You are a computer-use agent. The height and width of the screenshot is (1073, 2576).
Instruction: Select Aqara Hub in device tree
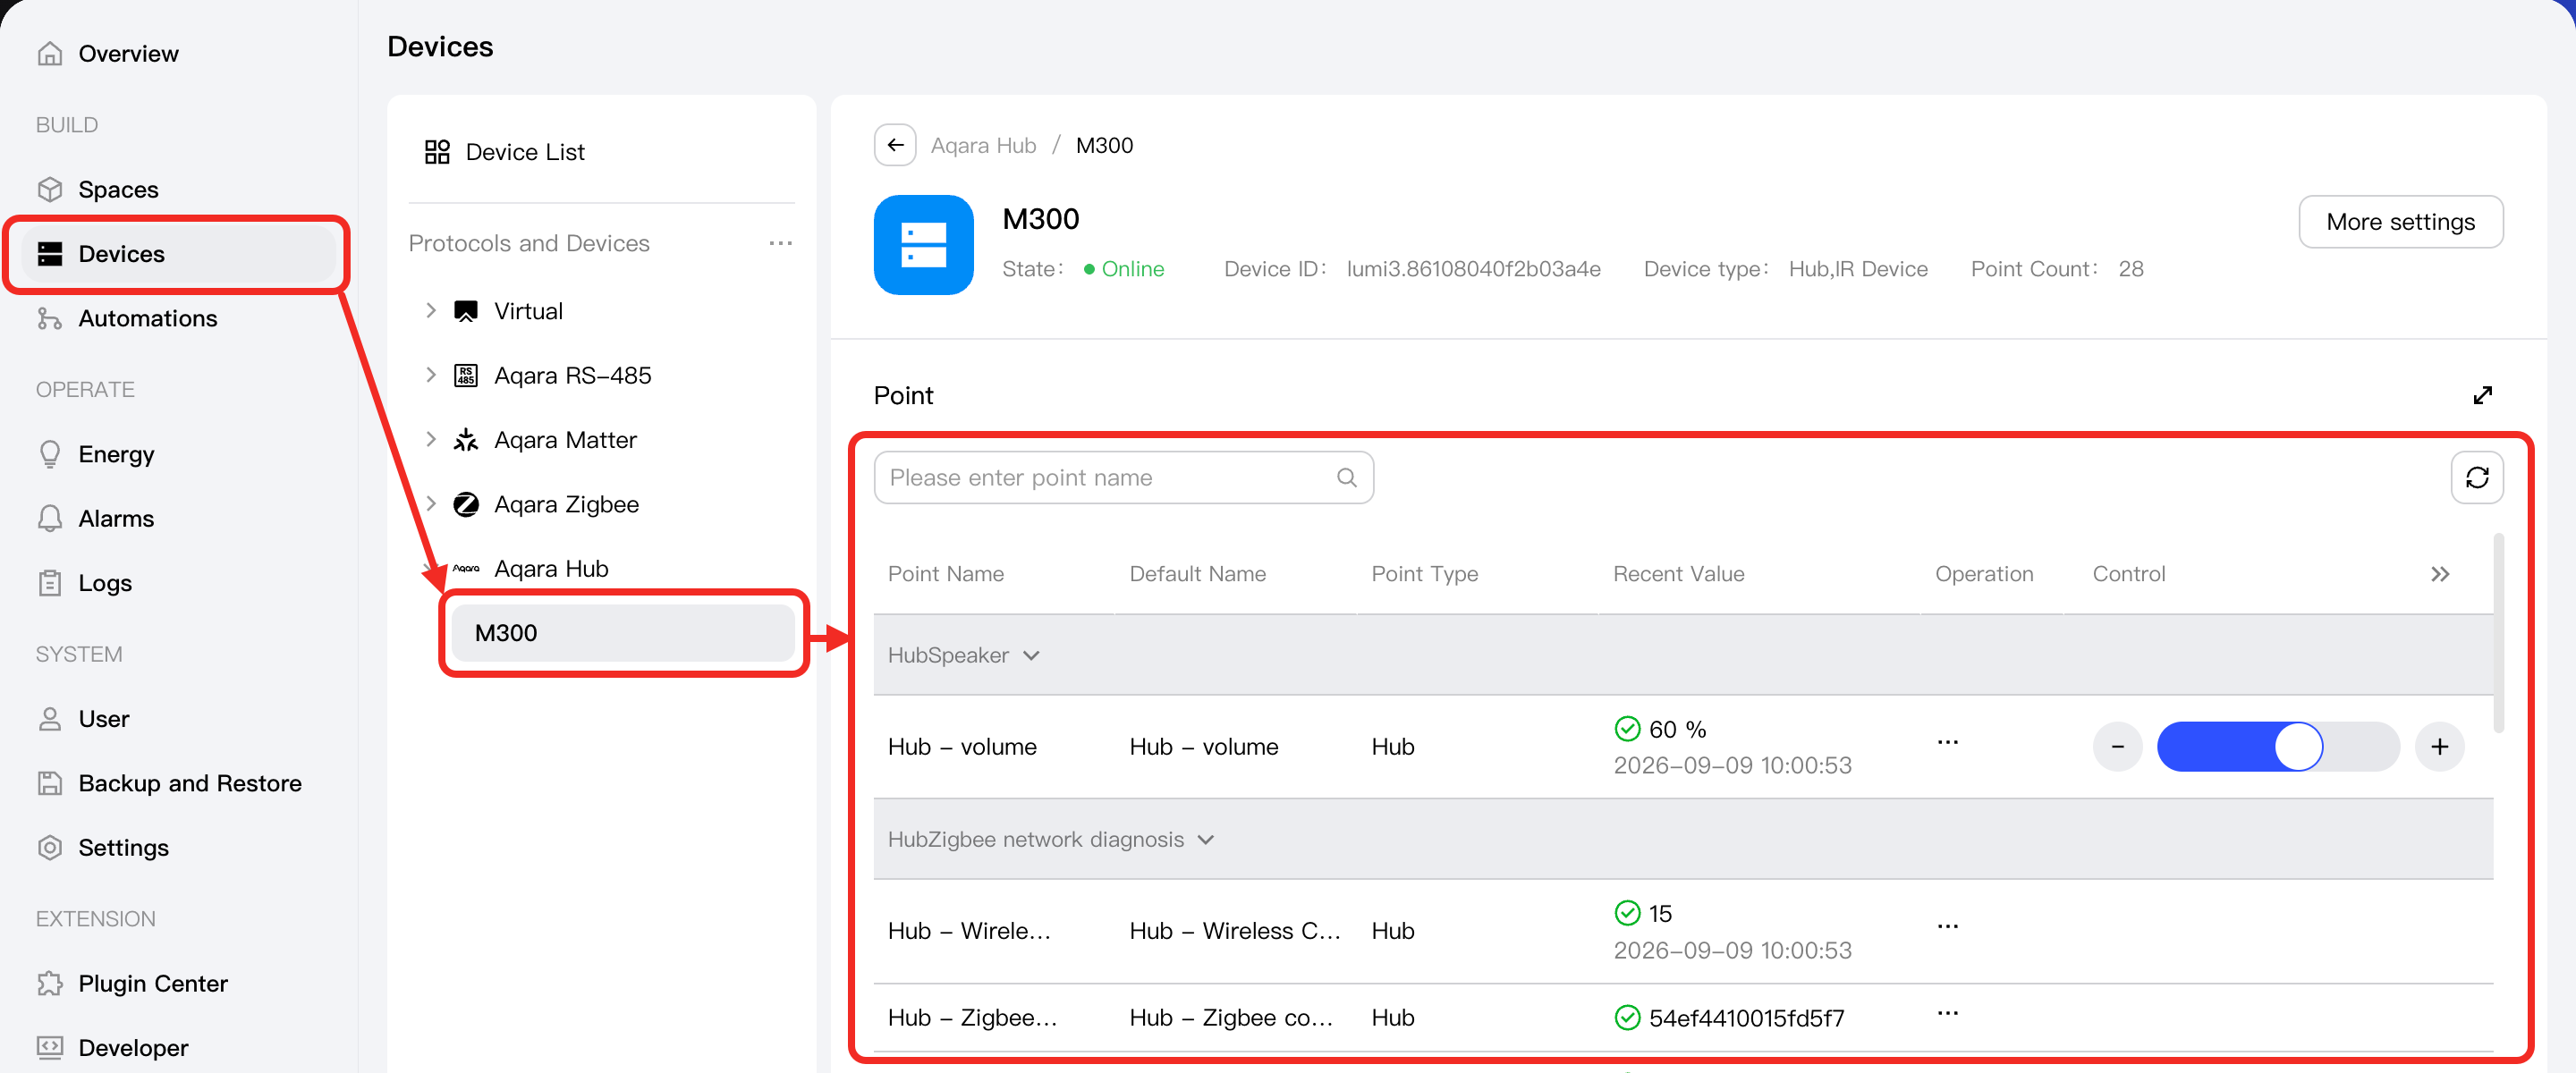551,568
